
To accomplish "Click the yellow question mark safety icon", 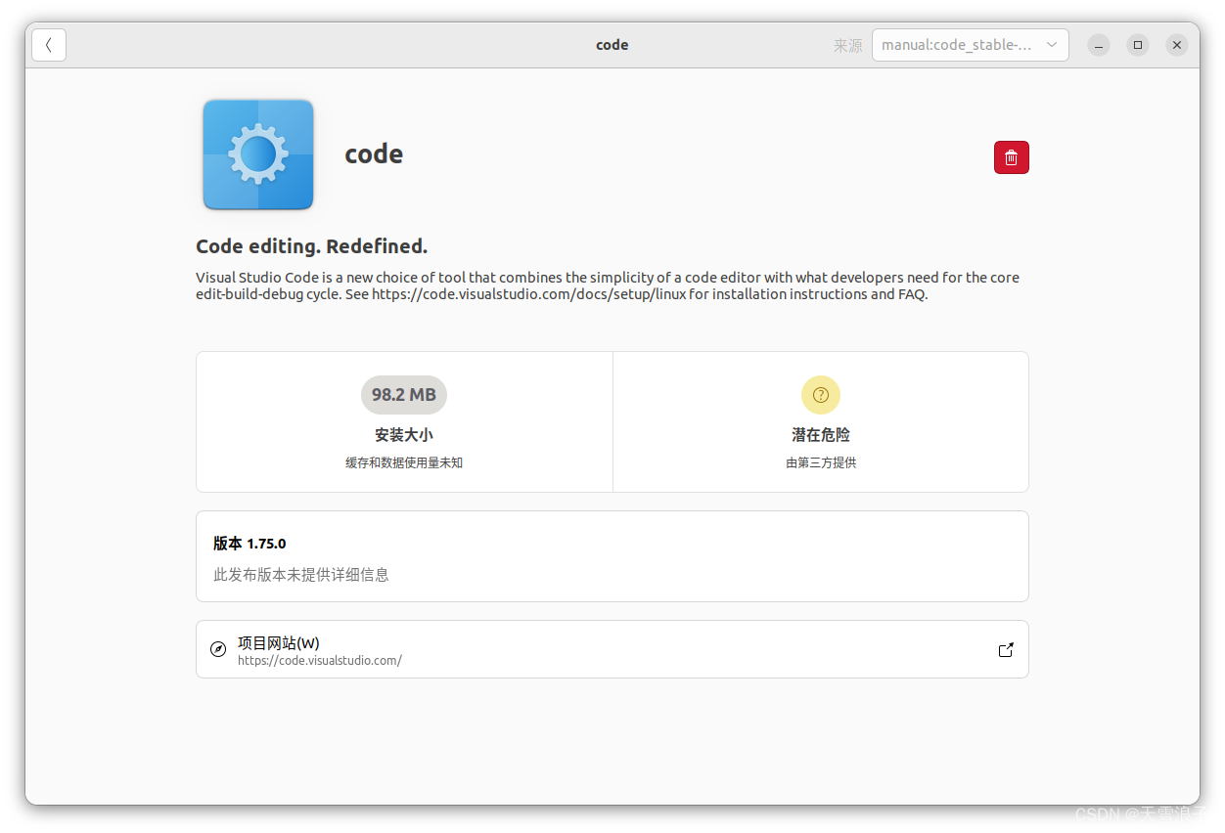I will pos(821,395).
